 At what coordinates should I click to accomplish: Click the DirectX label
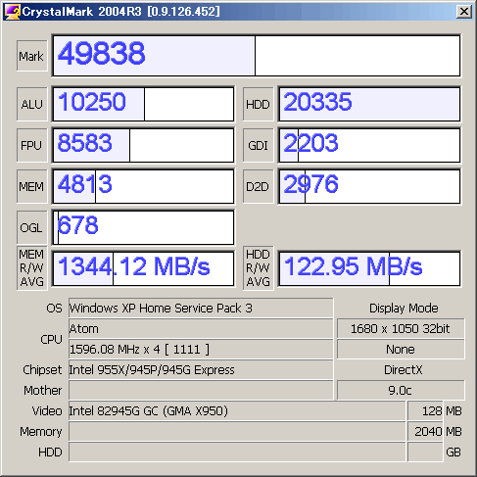[404, 369]
